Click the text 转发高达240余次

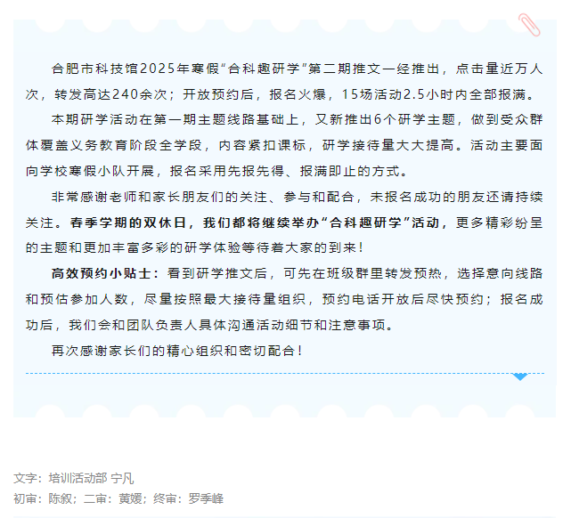coord(110,94)
